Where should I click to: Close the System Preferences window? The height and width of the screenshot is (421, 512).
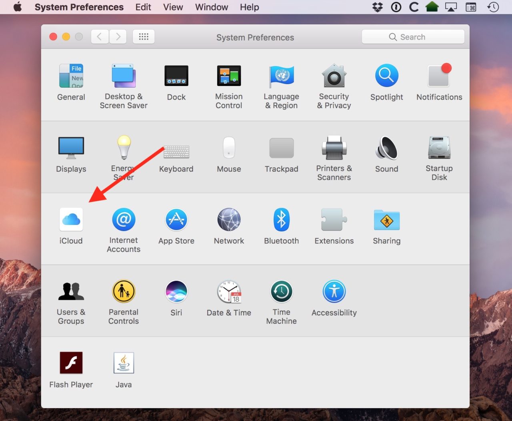tap(53, 37)
